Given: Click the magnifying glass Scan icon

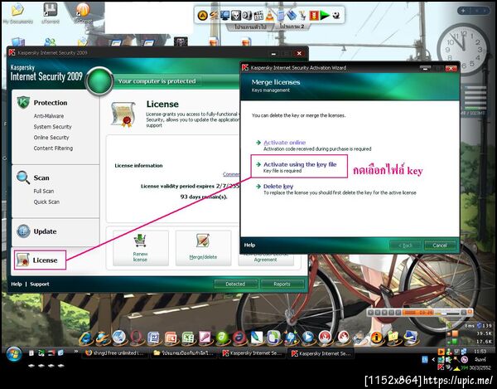Looking at the screenshot, I should 23,177.
